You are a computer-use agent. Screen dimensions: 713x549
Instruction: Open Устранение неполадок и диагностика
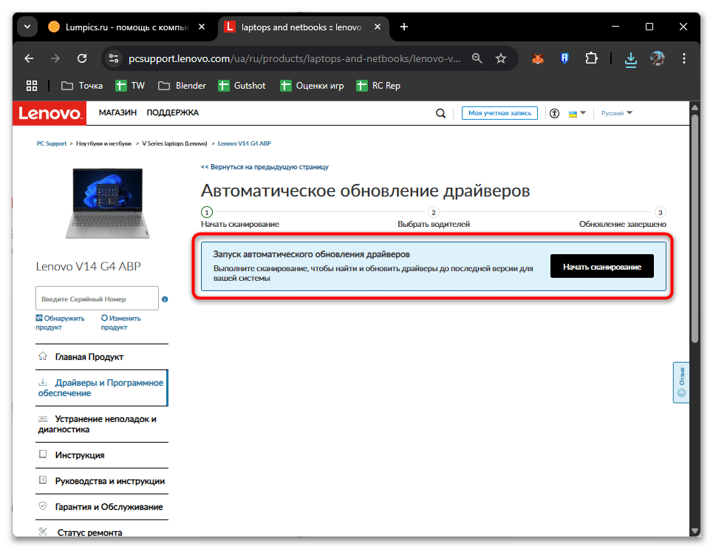[102, 424]
